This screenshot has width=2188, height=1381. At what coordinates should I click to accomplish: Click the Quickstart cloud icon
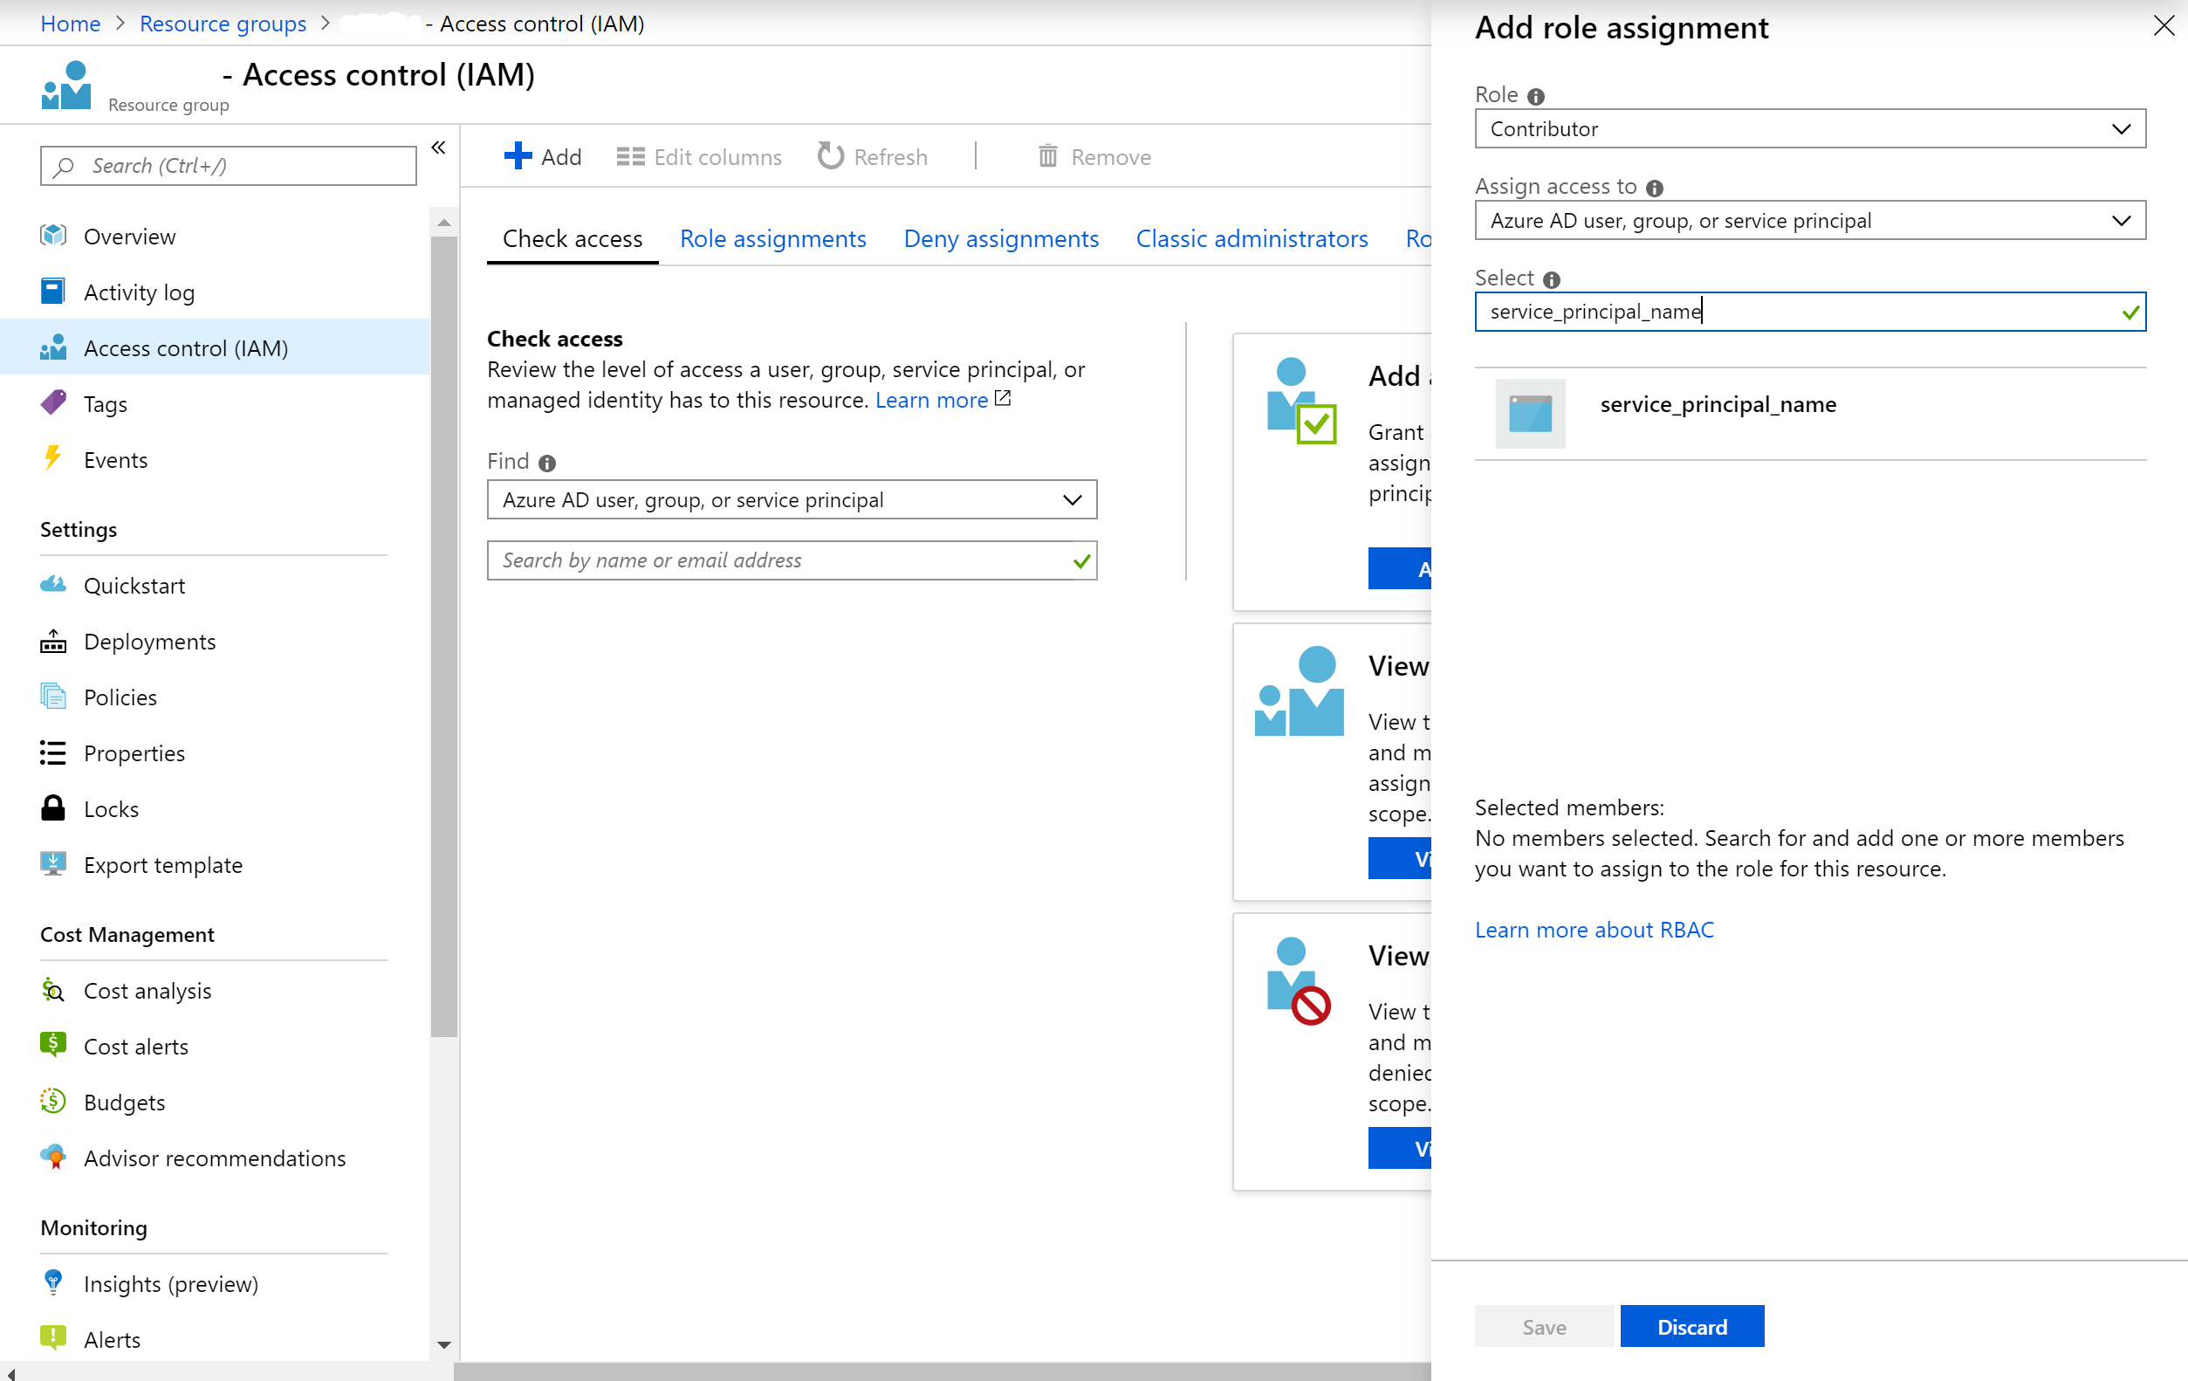(52, 585)
